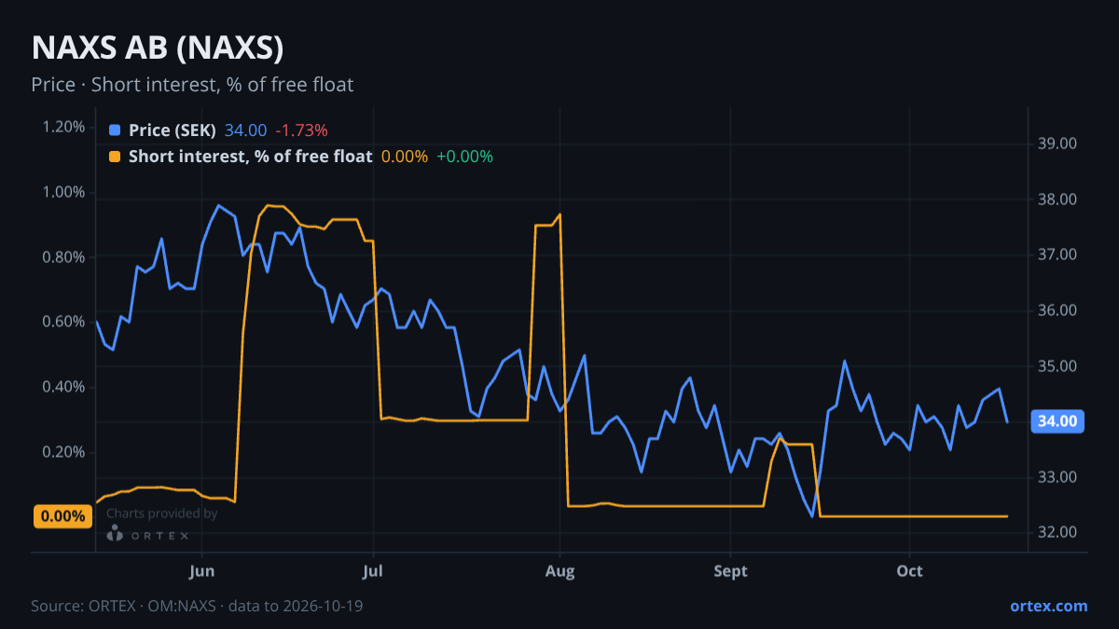The width and height of the screenshot is (1119, 629).
Task: Click the ORTEX logo icon
Action: (x=115, y=534)
